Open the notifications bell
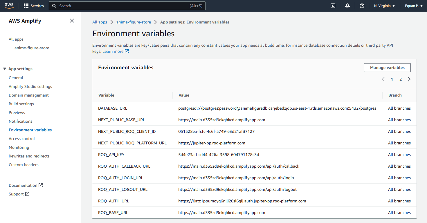427x223 pixels. [347, 6]
